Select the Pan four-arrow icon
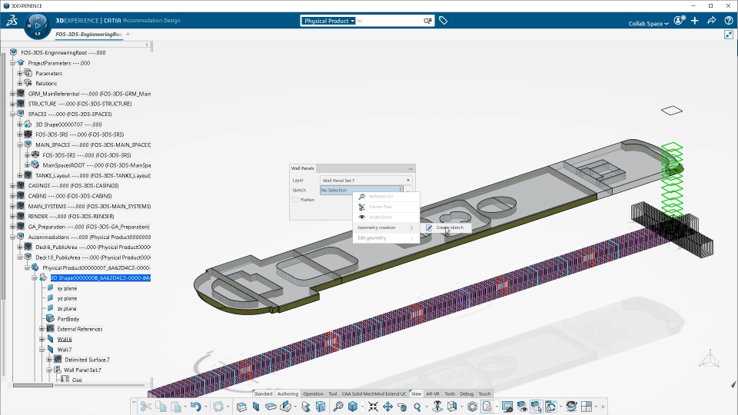This screenshot has width=738, height=415. pyautogui.click(x=387, y=407)
